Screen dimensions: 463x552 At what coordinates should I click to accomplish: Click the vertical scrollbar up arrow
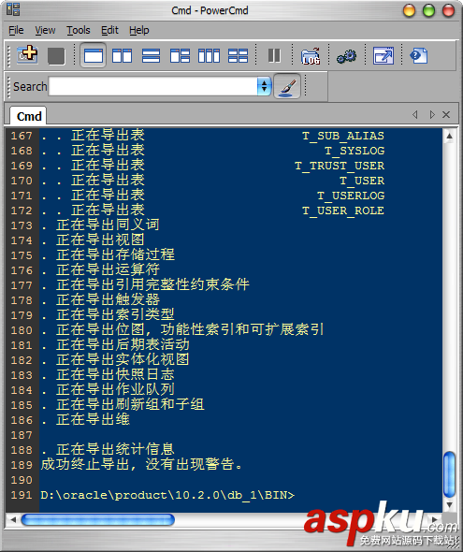449,136
